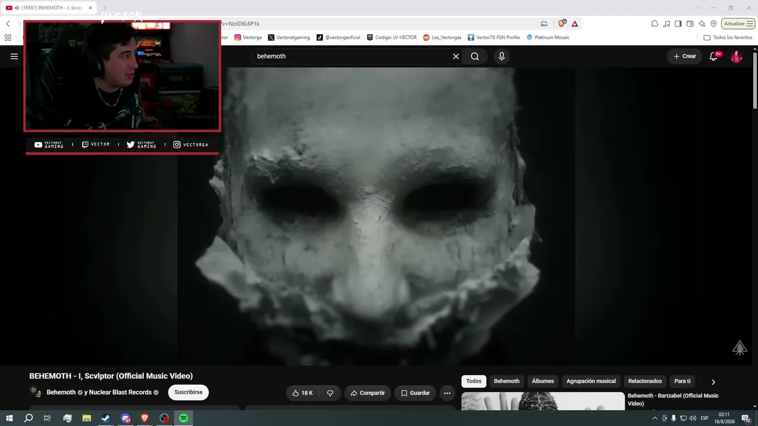Open the Los_Vectorgas Reddit bookmark
This screenshot has height=426, width=758.
click(x=442, y=37)
